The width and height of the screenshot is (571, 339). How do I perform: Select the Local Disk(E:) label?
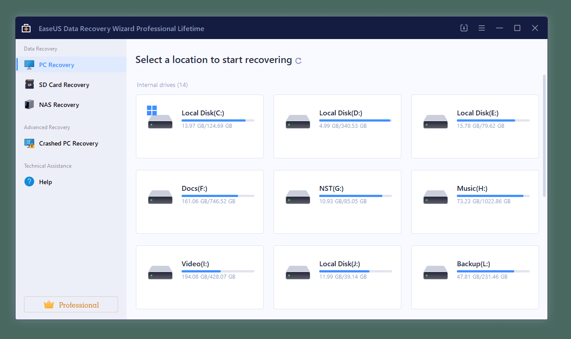point(478,113)
